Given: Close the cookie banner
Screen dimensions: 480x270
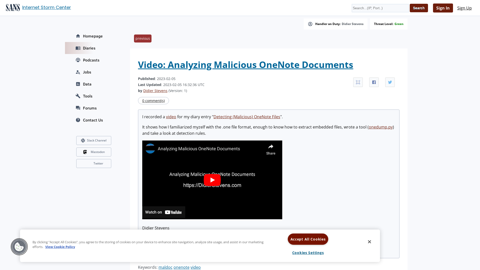Looking at the screenshot, I should click(369, 242).
